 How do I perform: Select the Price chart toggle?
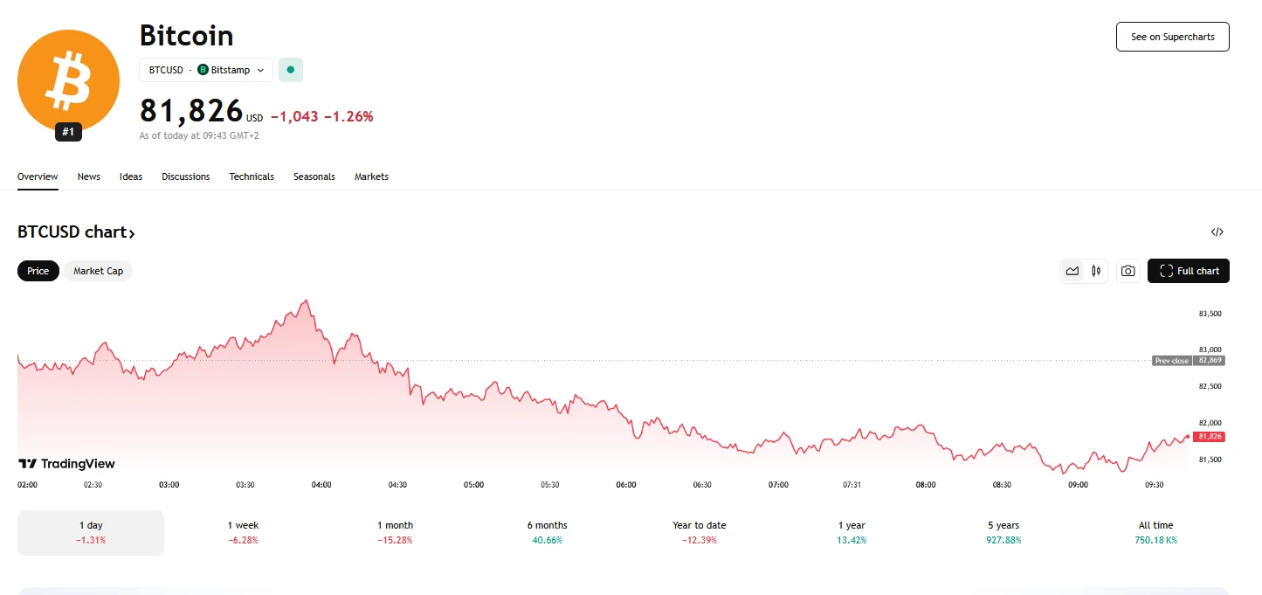coord(38,271)
